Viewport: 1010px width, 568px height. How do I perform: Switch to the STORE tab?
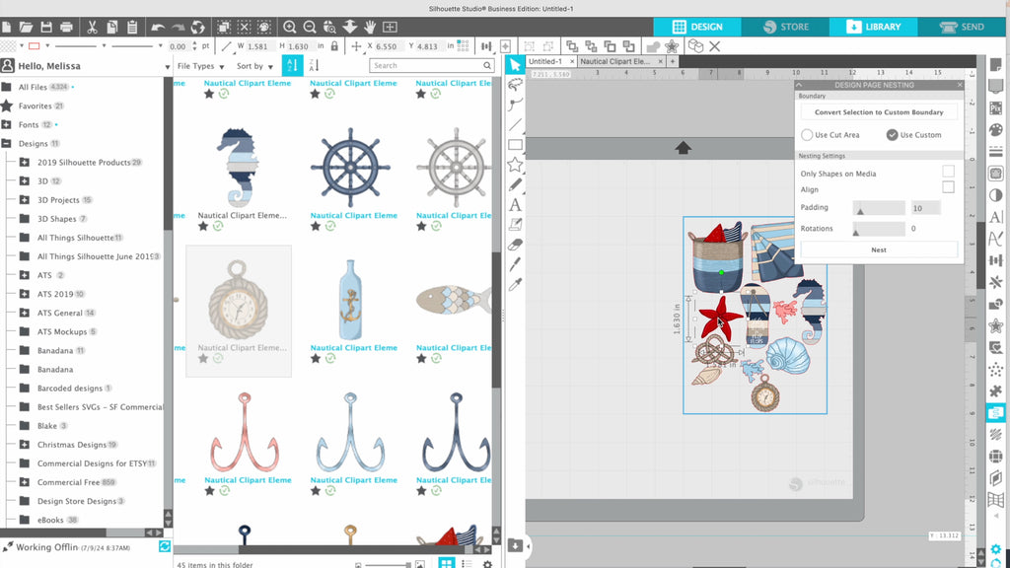tap(784, 27)
